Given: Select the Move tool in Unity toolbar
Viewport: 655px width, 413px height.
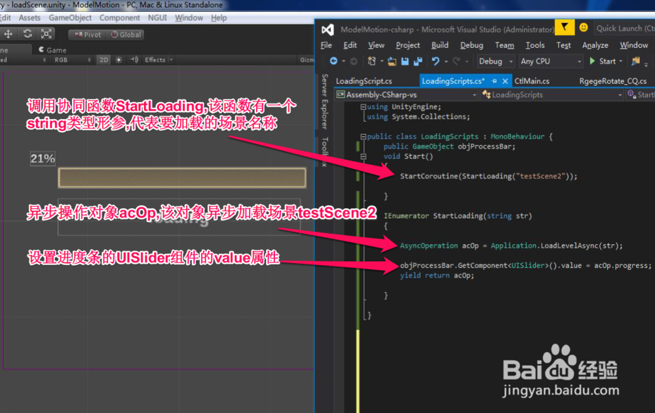Looking at the screenshot, I should (x=8, y=33).
